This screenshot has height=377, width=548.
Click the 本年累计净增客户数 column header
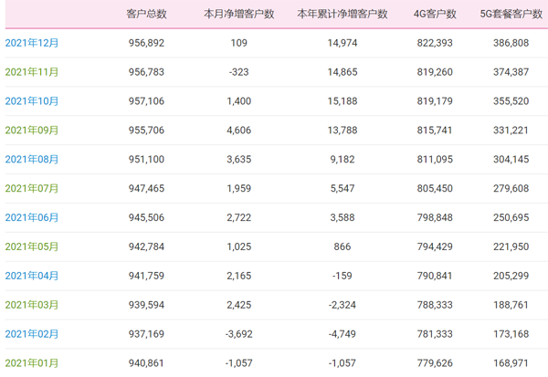coord(342,14)
